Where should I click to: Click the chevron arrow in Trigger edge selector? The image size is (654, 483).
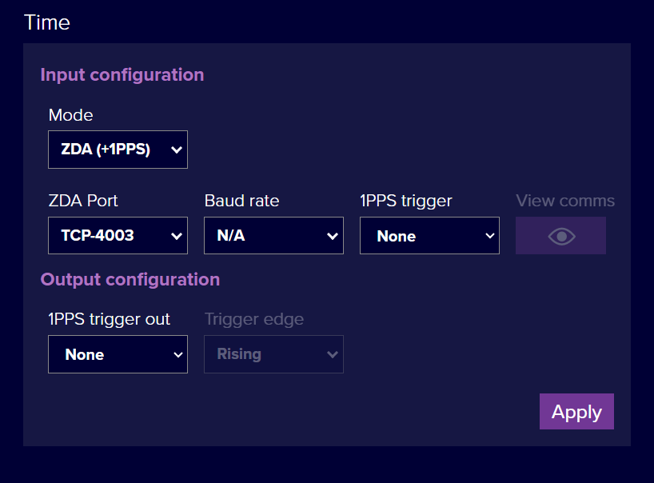tap(333, 354)
